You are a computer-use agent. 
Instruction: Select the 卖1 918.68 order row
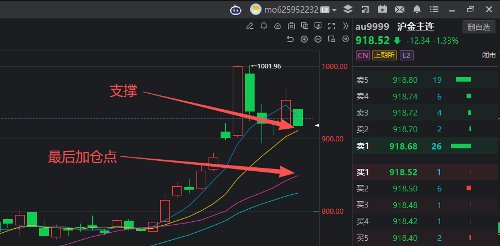pos(426,147)
